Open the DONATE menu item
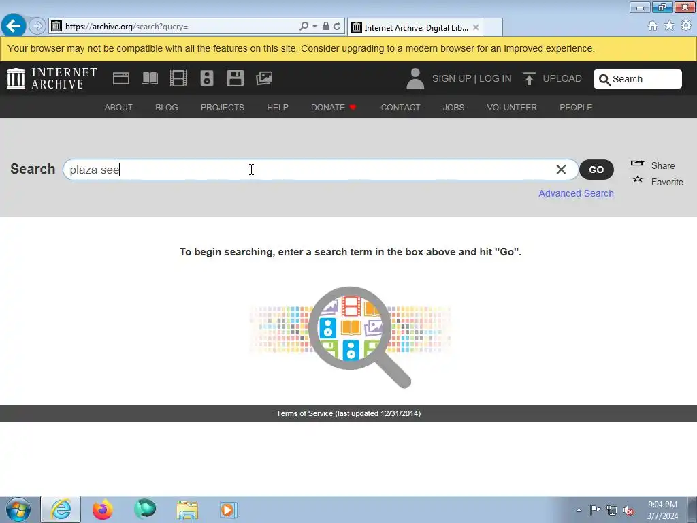 (x=334, y=107)
